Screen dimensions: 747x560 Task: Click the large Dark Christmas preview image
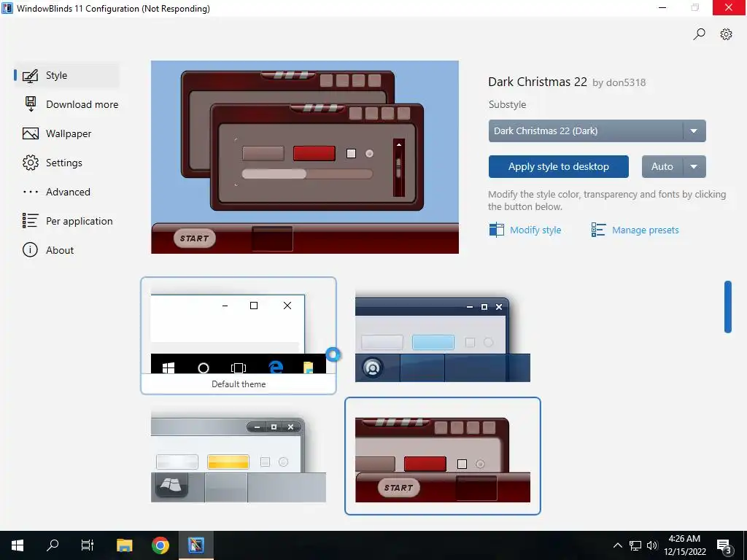click(x=305, y=157)
